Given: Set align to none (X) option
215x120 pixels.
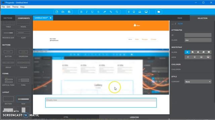Looking at the screenshot, I should point(187,52).
